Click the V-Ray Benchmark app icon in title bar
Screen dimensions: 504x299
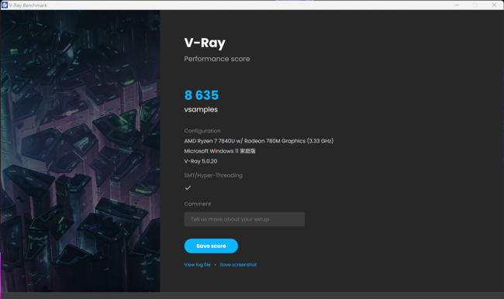point(5,5)
